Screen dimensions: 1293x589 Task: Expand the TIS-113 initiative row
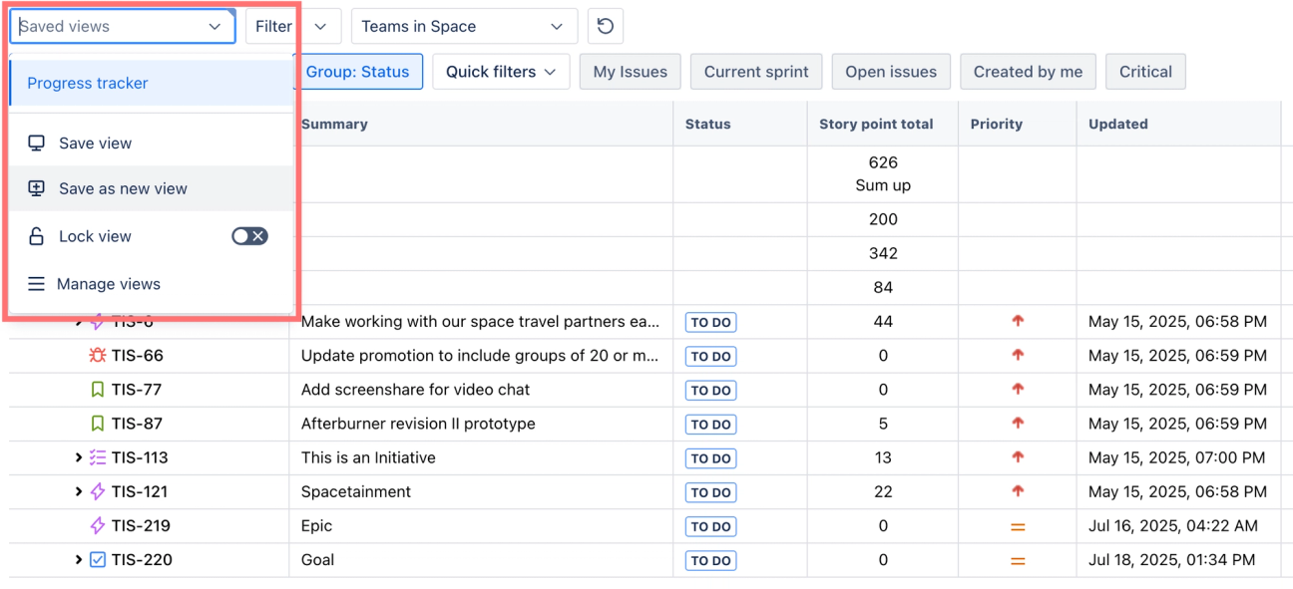(x=79, y=458)
